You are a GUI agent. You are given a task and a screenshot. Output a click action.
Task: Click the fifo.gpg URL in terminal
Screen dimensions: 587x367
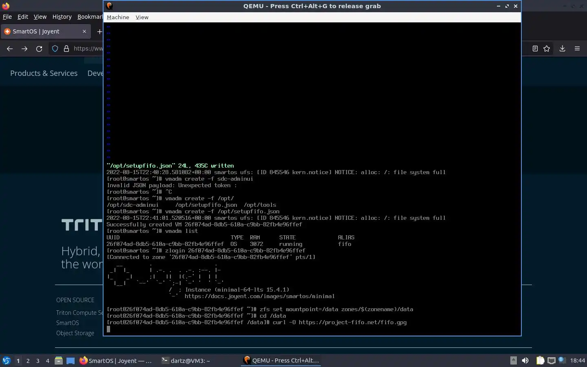coord(353,322)
